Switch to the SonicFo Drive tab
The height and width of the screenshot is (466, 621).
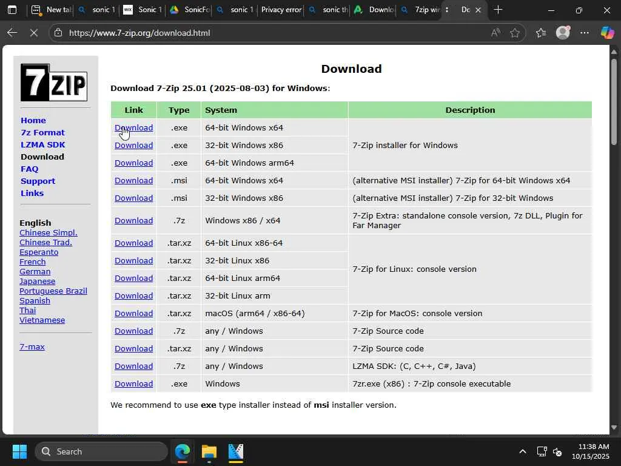[189, 10]
